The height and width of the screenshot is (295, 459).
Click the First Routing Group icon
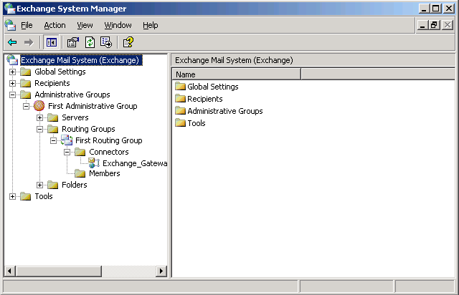[x=67, y=140]
